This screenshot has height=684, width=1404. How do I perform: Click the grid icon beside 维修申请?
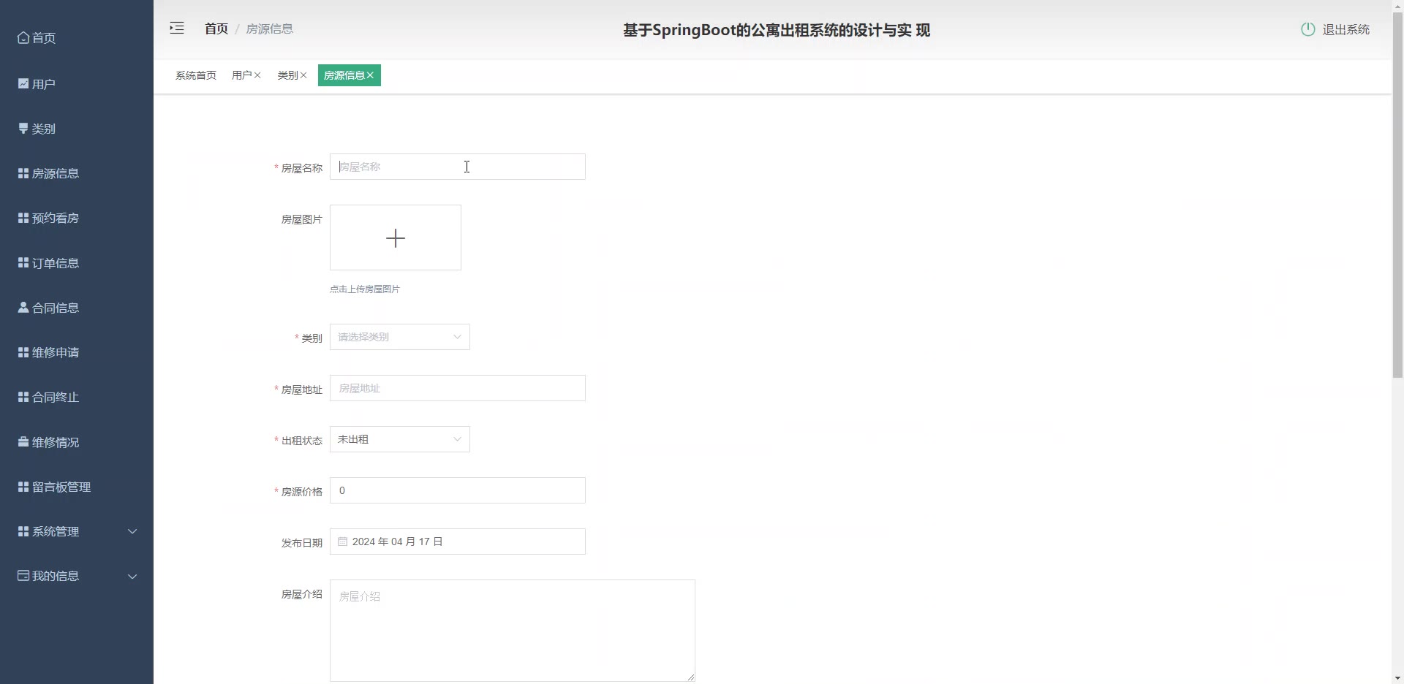[x=23, y=352]
